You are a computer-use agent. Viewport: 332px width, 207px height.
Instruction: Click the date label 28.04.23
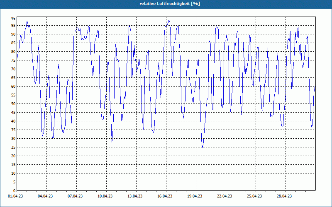(x=284, y=196)
